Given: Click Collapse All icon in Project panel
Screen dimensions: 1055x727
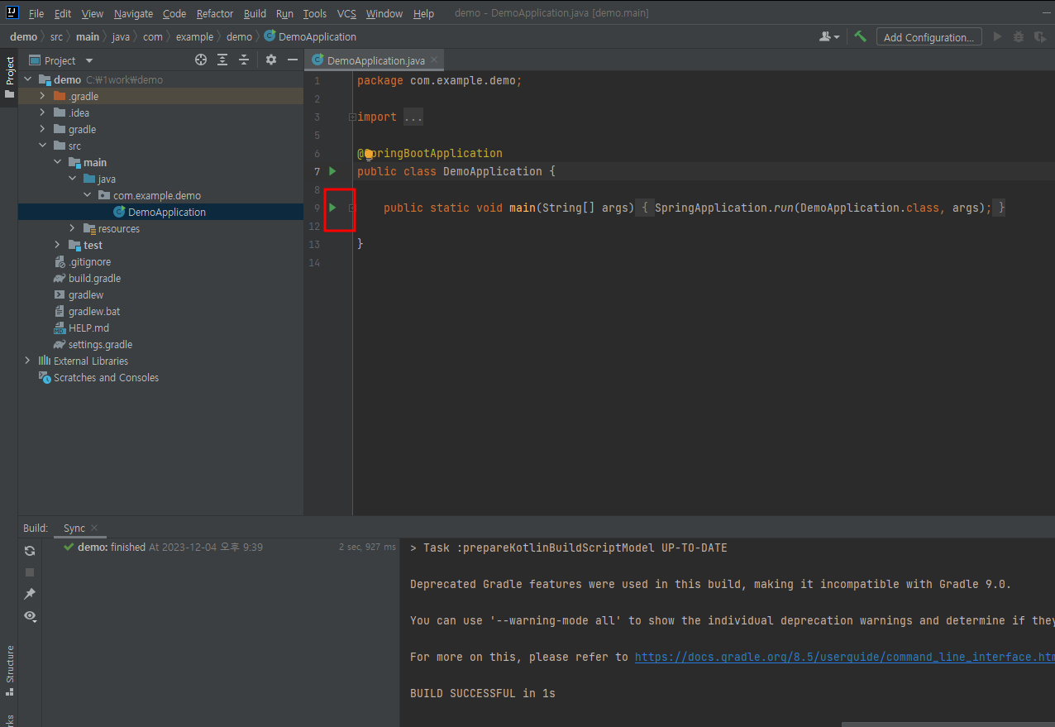Looking at the screenshot, I should [x=244, y=60].
